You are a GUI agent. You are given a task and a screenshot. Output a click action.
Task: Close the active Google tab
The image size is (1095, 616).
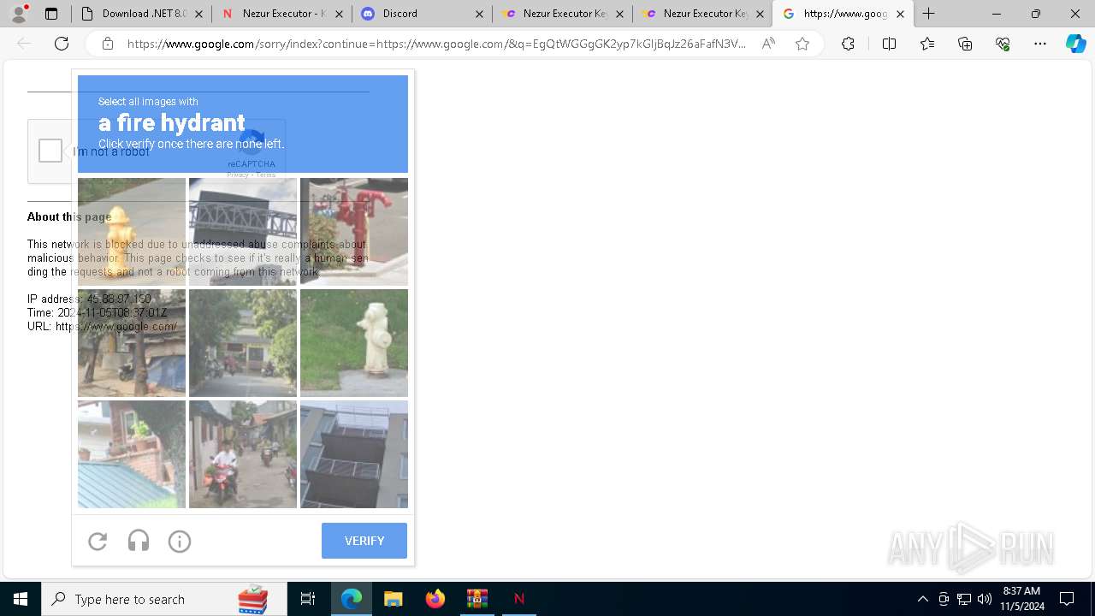tap(900, 14)
